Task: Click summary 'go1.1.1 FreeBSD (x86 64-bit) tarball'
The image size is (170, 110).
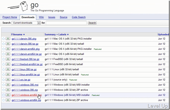Action: [x=64, y=64]
